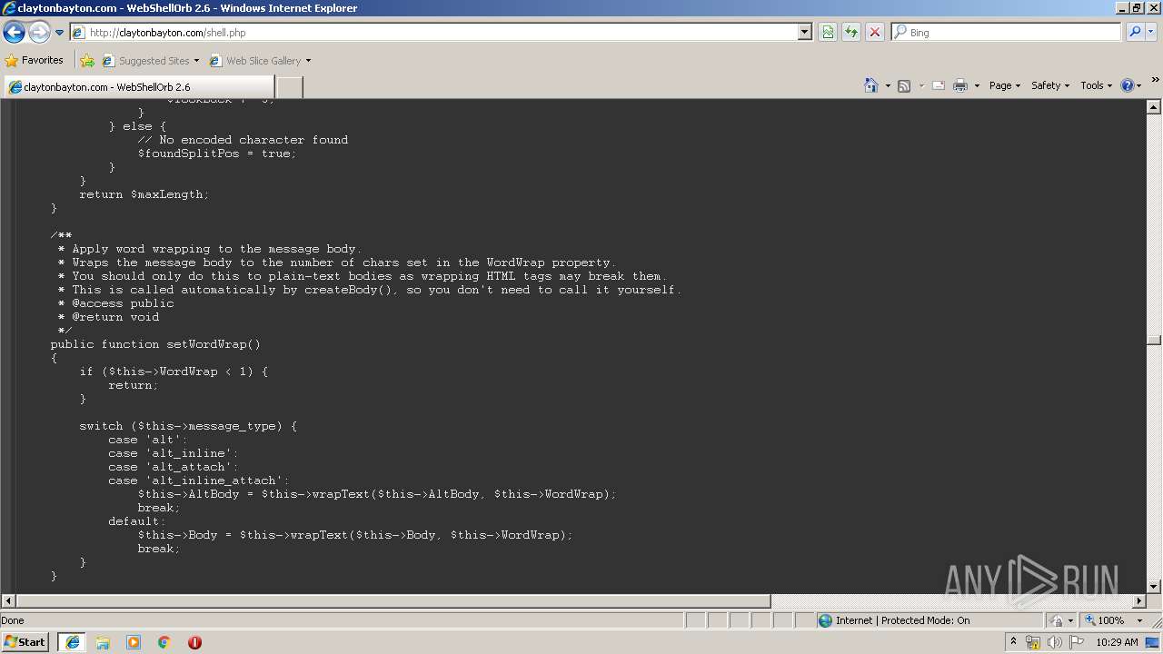Viewport: 1163px width, 654px height.
Task: Click the '$foundSplitPos = true;' code line
Action: [x=217, y=154]
